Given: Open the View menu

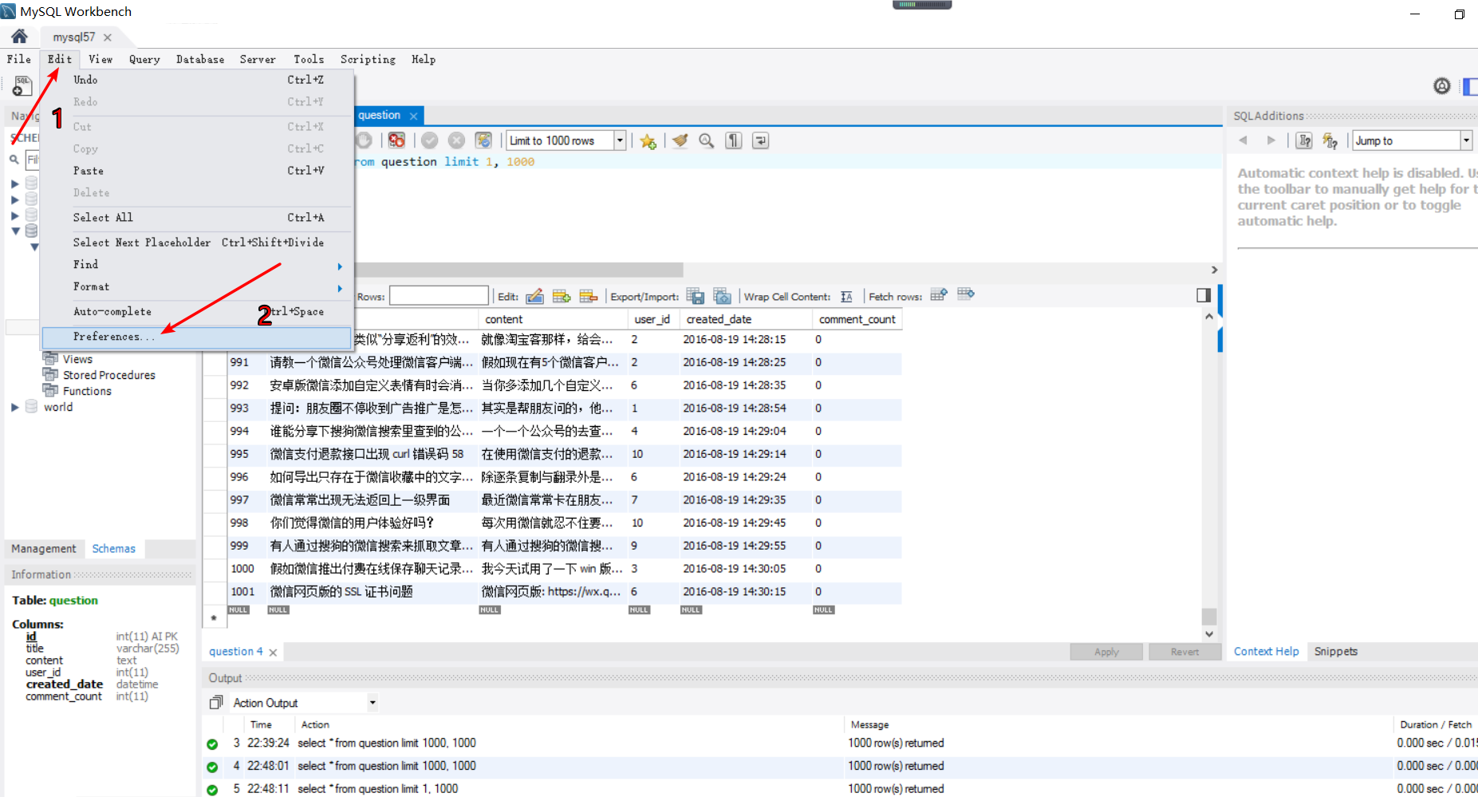Looking at the screenshot, I should click(101, 59).
